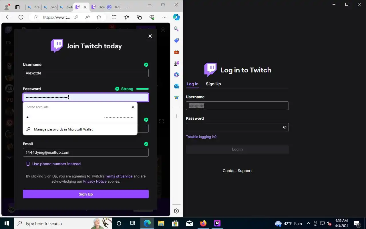Screen dimensions: 366x229
Task: Open Mail app from taskbar
Action: pos(189,223)
